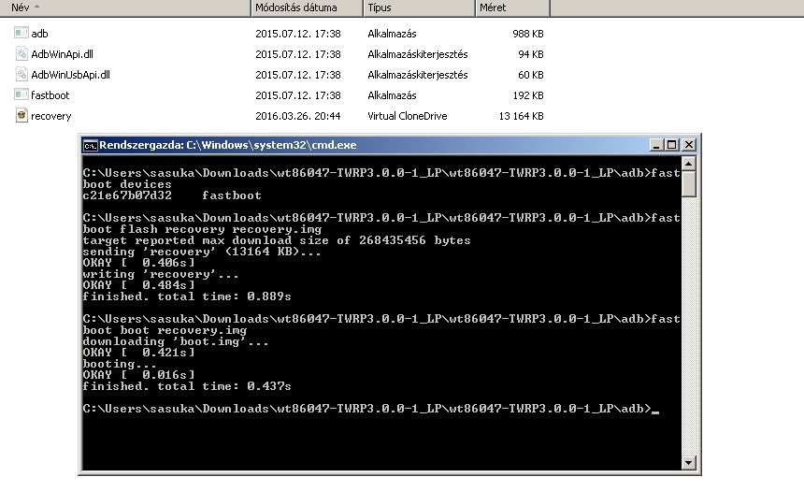
Task: Select the fastboot application icon
Action: [x=21, y=94]
